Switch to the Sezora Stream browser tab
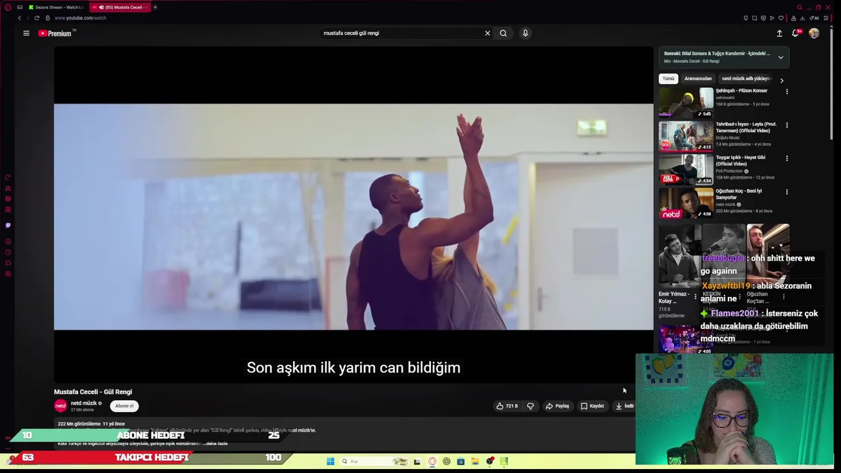This screenshot has width=841, height=473. 56,7
